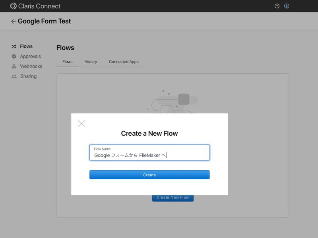
Task: Click the Approvals checkmark icon in sidebar
Action: [14, 56]
